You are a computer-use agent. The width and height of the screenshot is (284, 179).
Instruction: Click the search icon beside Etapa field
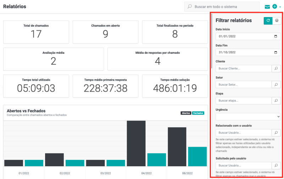pos(276,101)
